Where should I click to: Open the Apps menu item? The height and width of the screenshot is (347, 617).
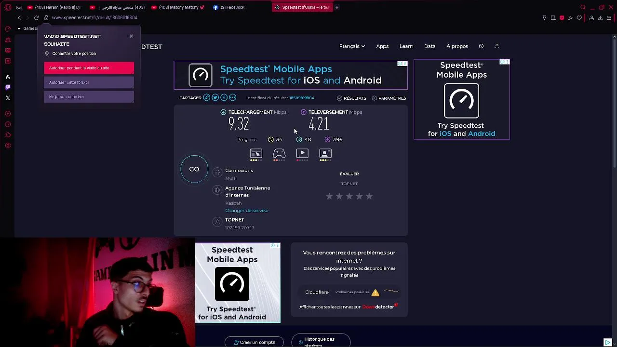pyautogui.click(x=382, y=46)
